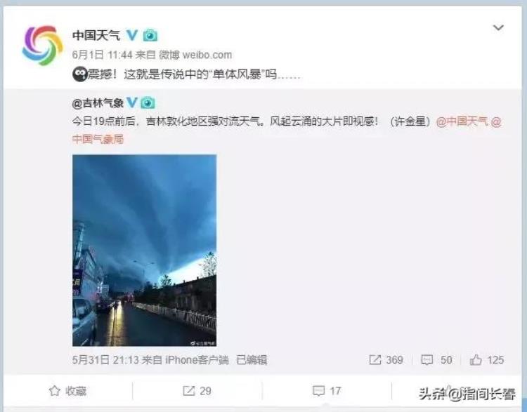Open the 中国天气 username link
Image resolution: width=527 pixels, height=412 pixels.
(x=96, y=35)
